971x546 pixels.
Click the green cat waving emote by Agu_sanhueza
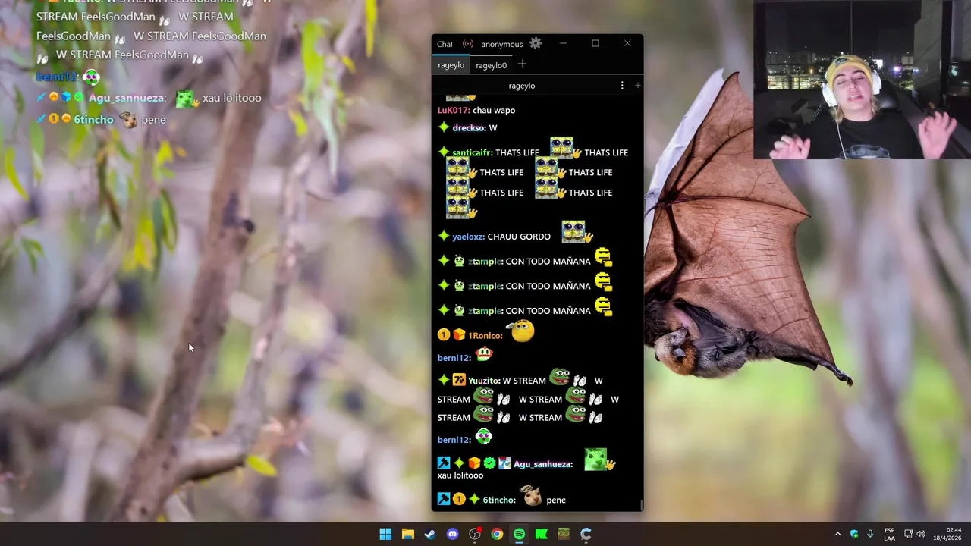point(599,460)
